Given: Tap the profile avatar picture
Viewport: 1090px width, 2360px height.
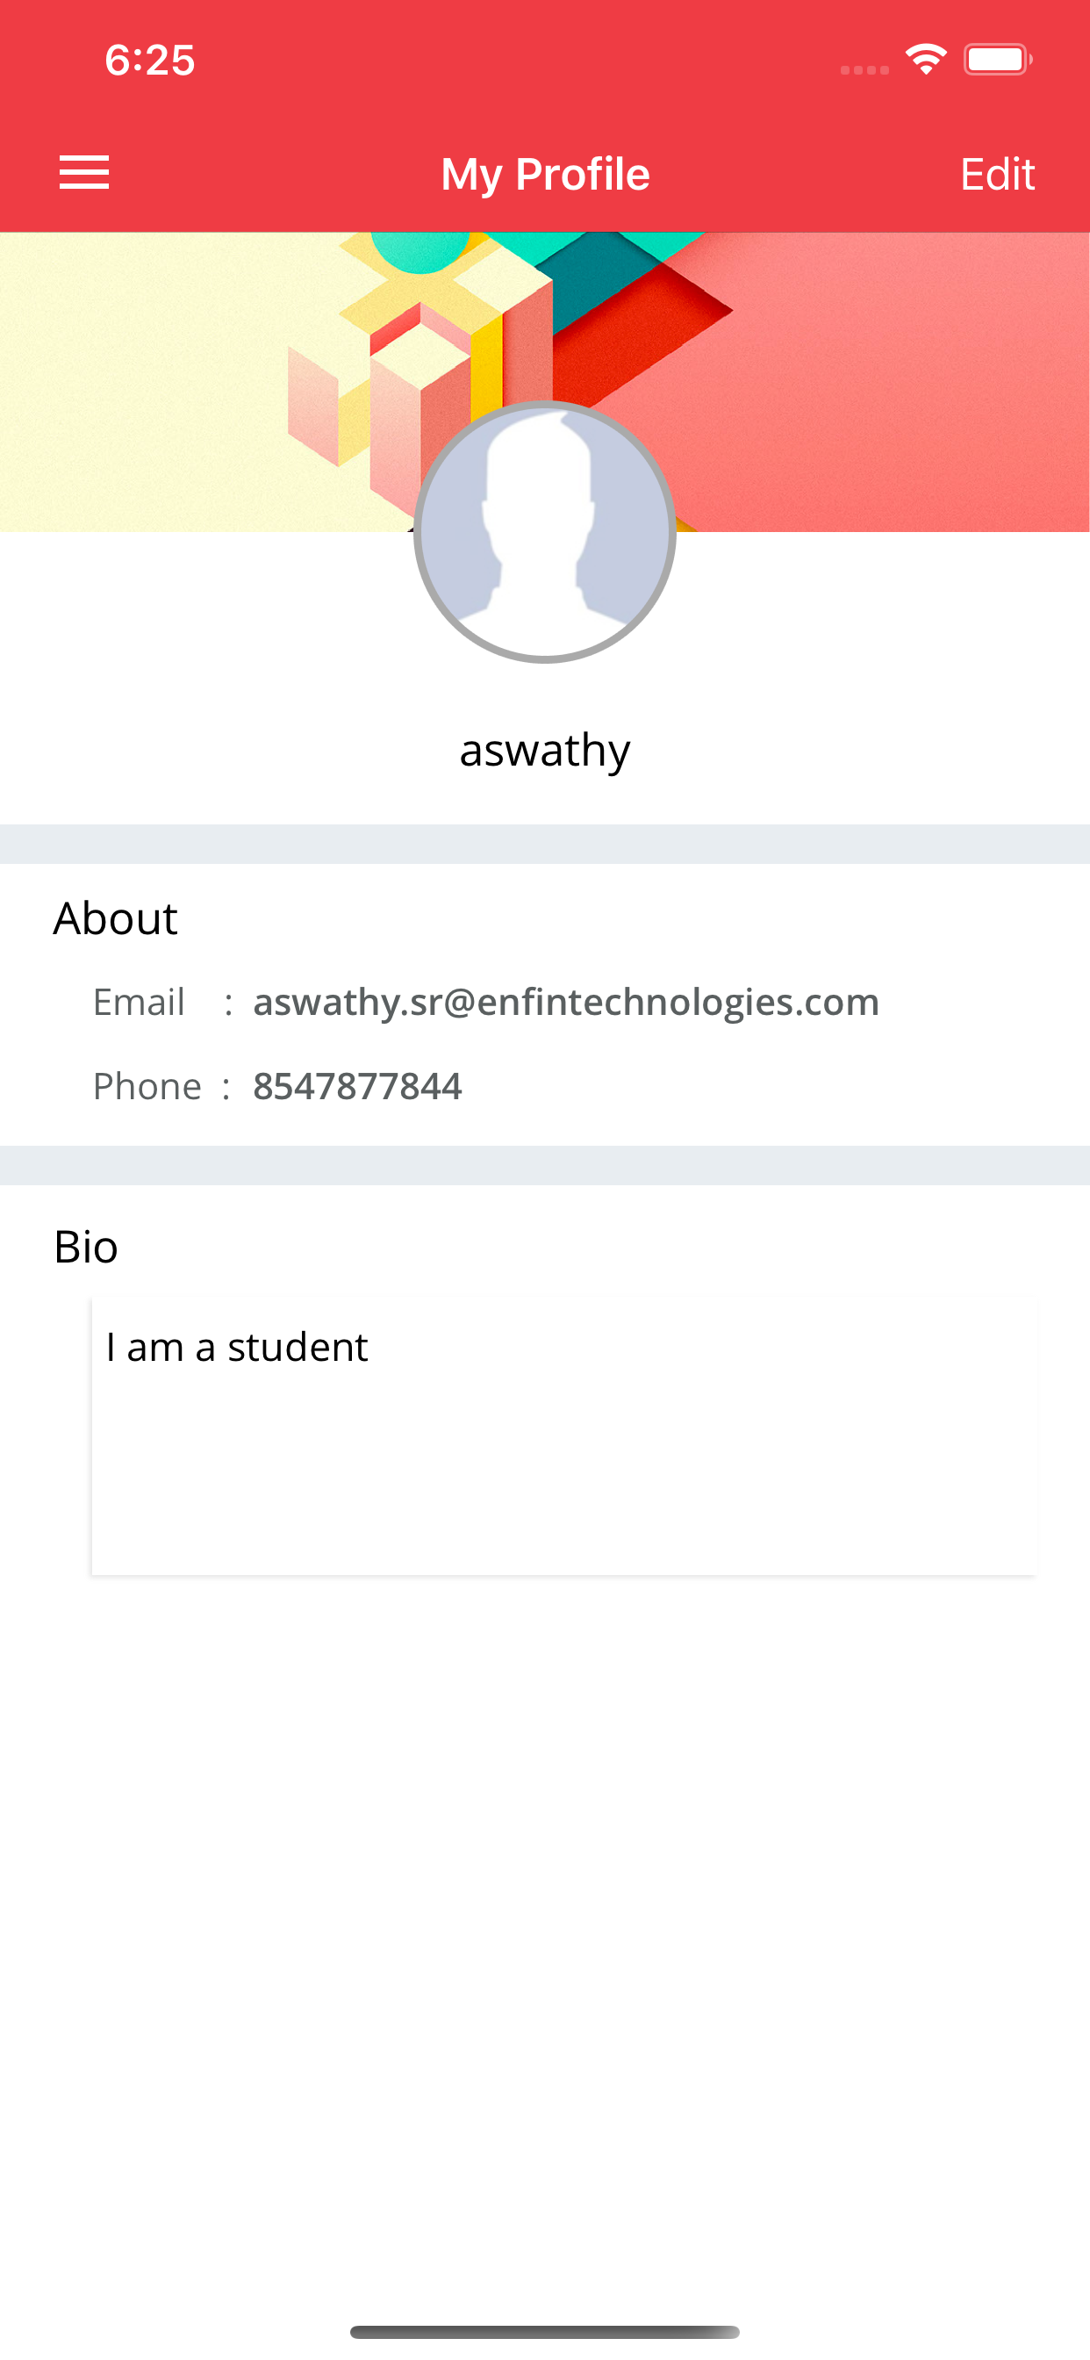Looking at the screenshot, I should coord(545,531).
